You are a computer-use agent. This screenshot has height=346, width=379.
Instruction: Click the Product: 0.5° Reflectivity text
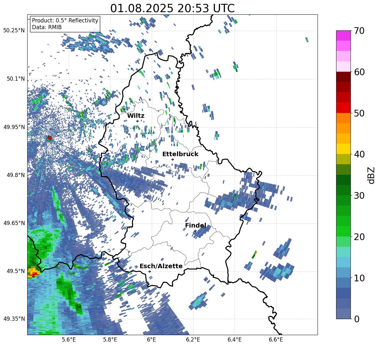tap(65, 20)
